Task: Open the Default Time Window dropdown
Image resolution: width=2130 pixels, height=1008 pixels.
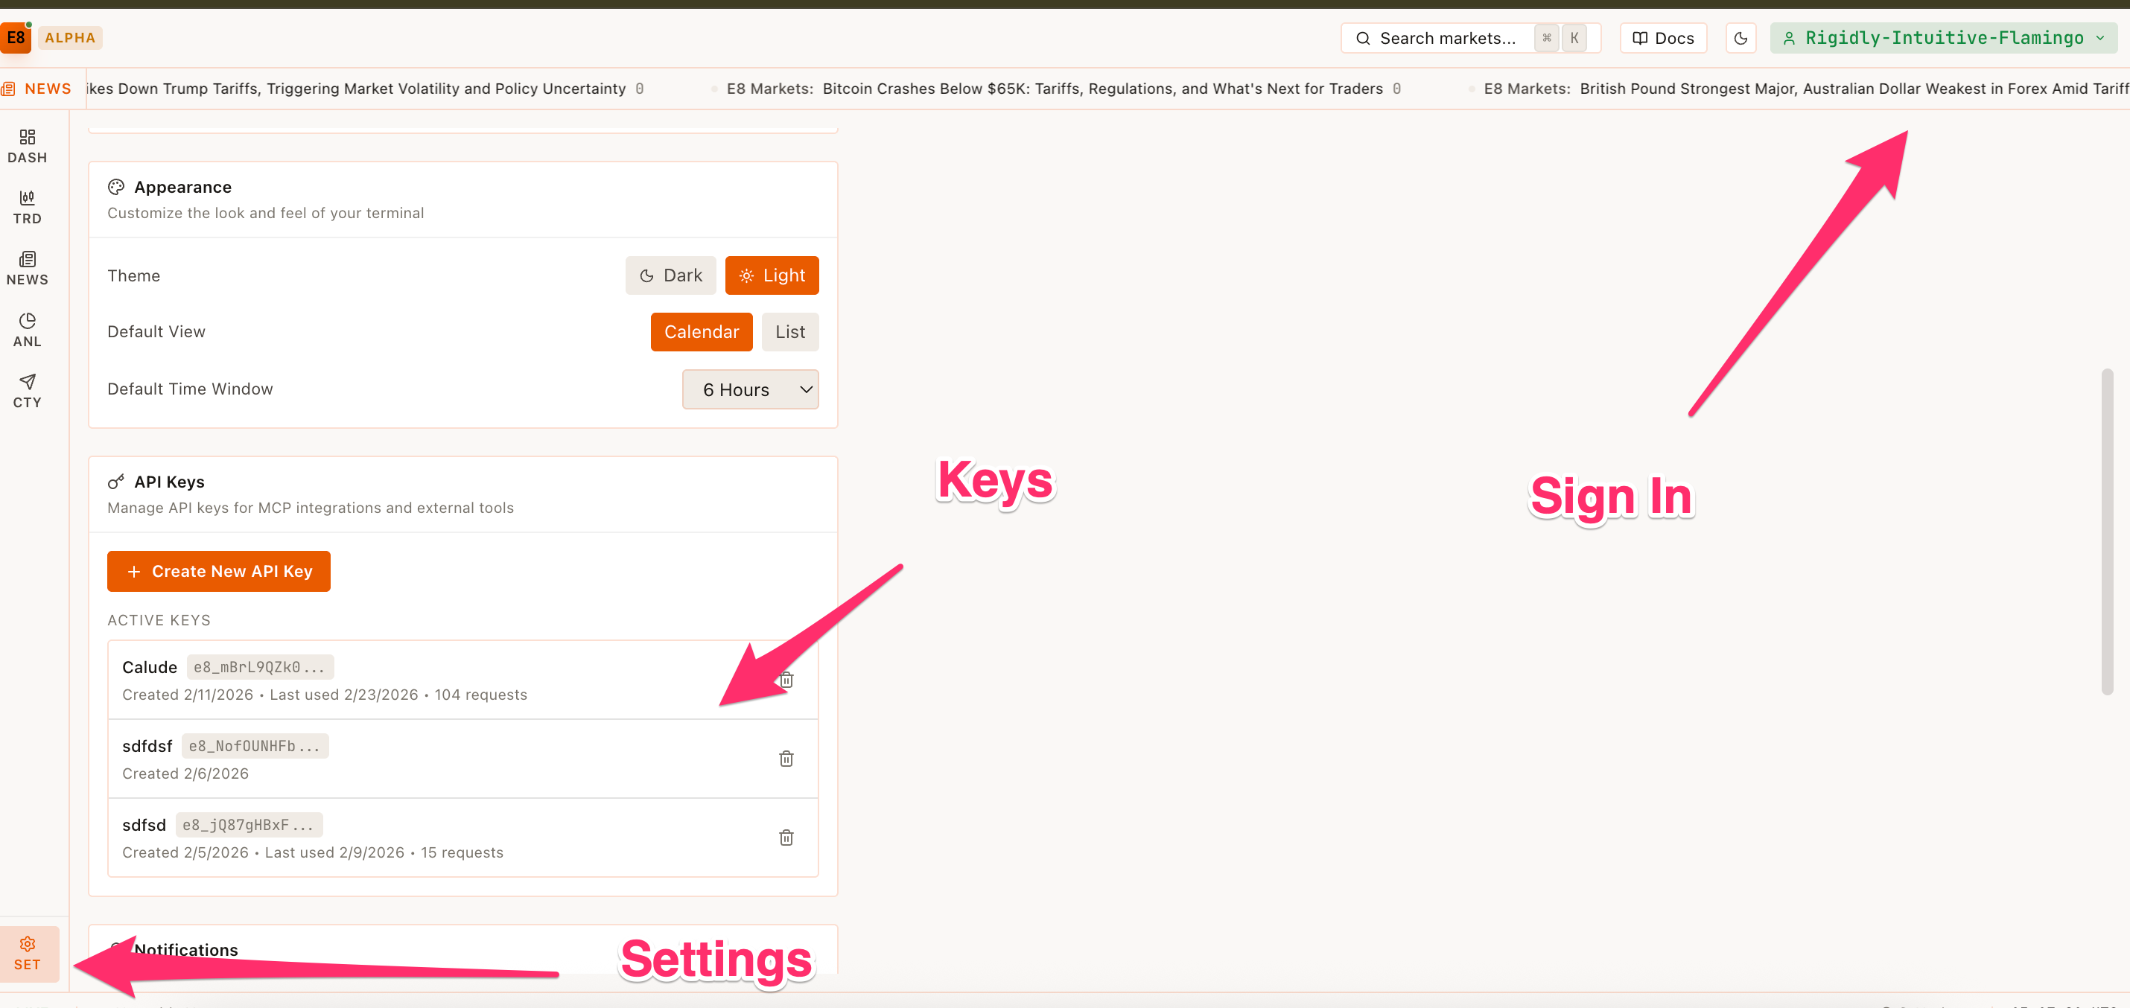Action: [750, 389]
